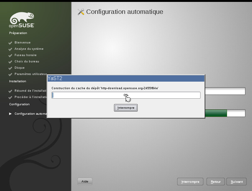
Task: Click the checkmark beside Disque
Action: coord(10,68)
